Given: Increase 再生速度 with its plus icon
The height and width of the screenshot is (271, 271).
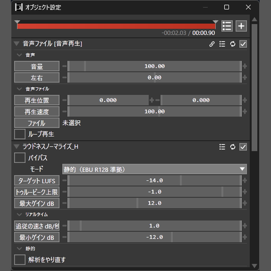Looking at the screenshot, I should (x=245, y=112).
